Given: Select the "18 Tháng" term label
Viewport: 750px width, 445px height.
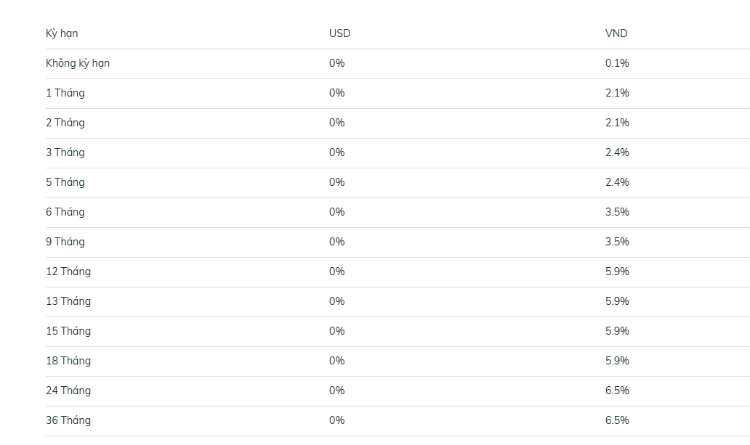Looking at the screenshot, I should (68, 362).
